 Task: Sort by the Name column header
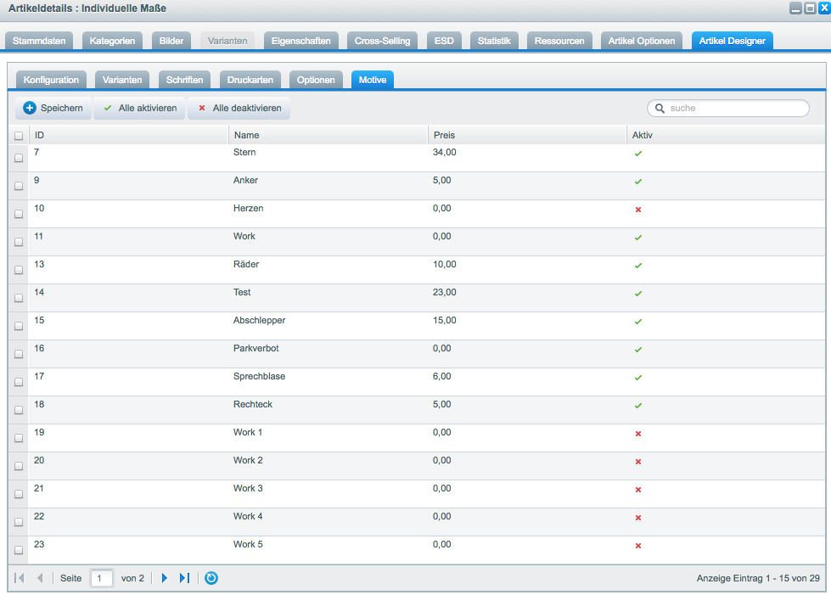246,135
